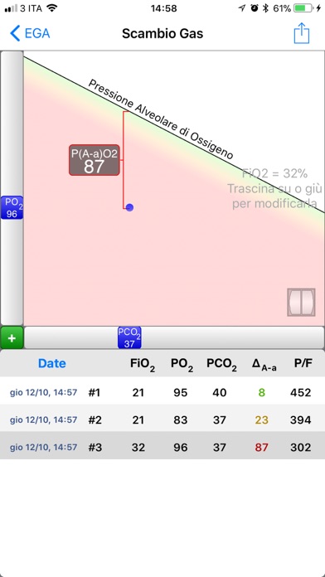
Task: Tap the 14:58 clock in status bar
Action: click(x=163, y=8)
